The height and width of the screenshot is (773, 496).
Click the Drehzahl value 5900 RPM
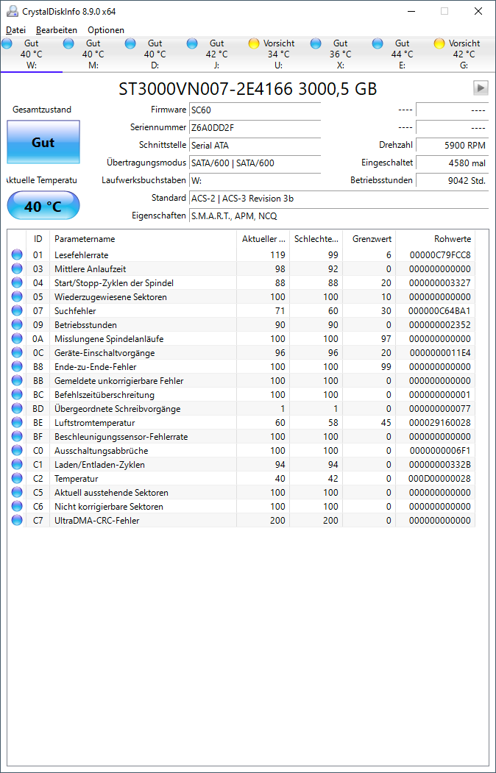(x=452, y=146)
